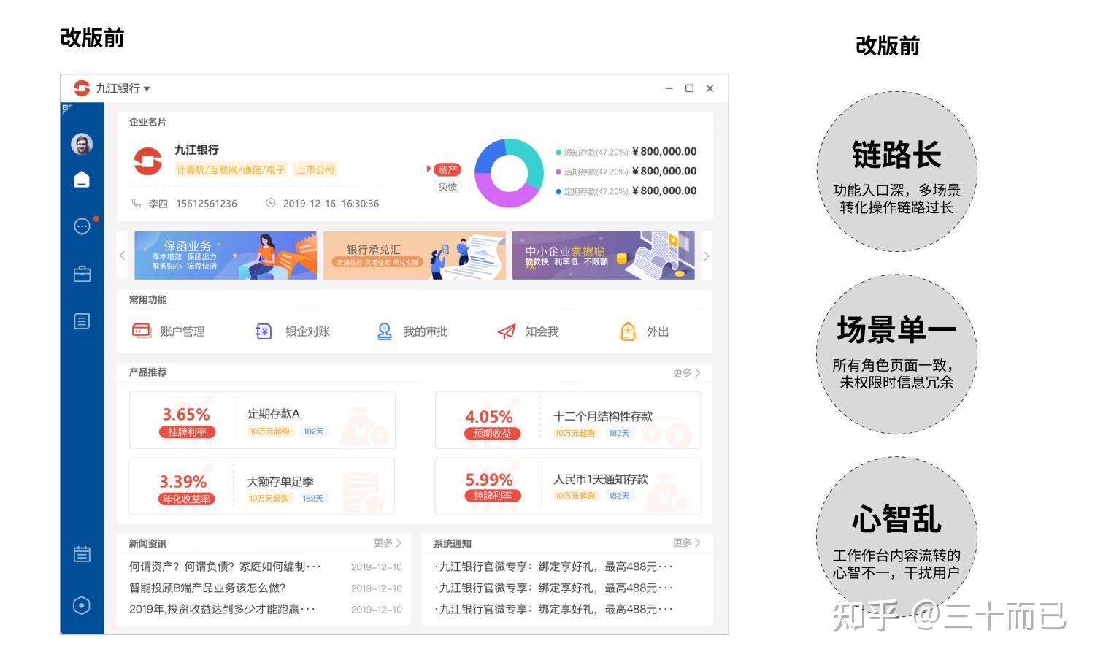The width and height of the screenshot is (1095, 660).
Task: Click the 计算机/互联网/通信/电子 tag
Action: coord(231,170)
